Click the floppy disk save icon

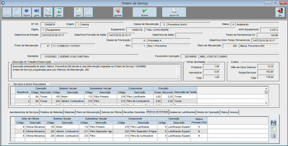point(273,123)
